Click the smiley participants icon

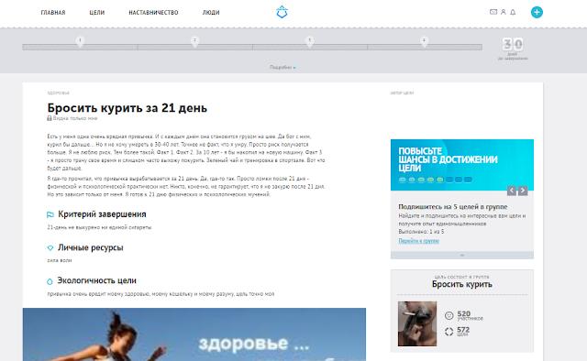click(x=449, y=316)
